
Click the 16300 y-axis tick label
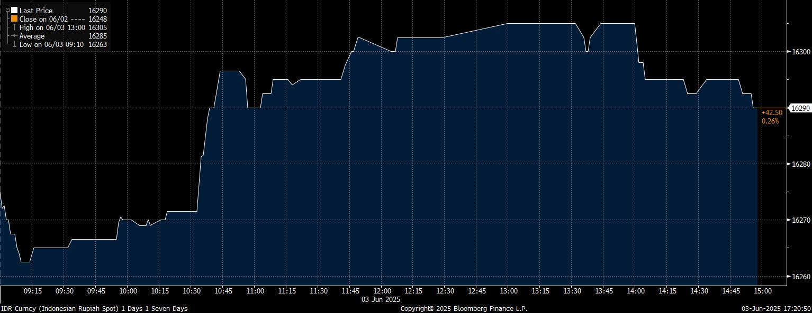800,52
